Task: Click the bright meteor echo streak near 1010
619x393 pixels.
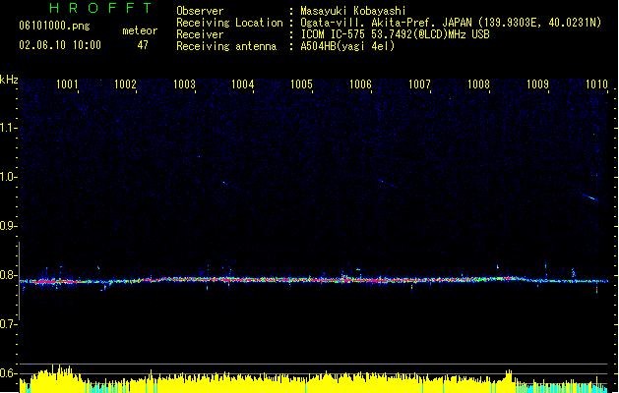Action: point(589,196)
